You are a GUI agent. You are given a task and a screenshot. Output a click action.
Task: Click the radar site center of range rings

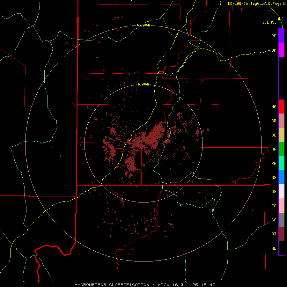(x=144, y=143)
